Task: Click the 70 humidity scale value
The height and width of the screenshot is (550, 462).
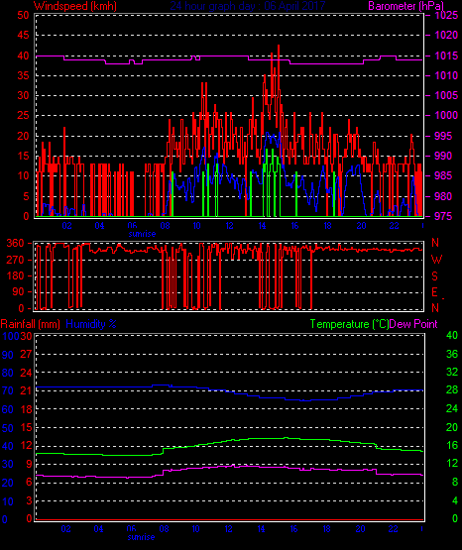Action: click(x=8, y=390)
